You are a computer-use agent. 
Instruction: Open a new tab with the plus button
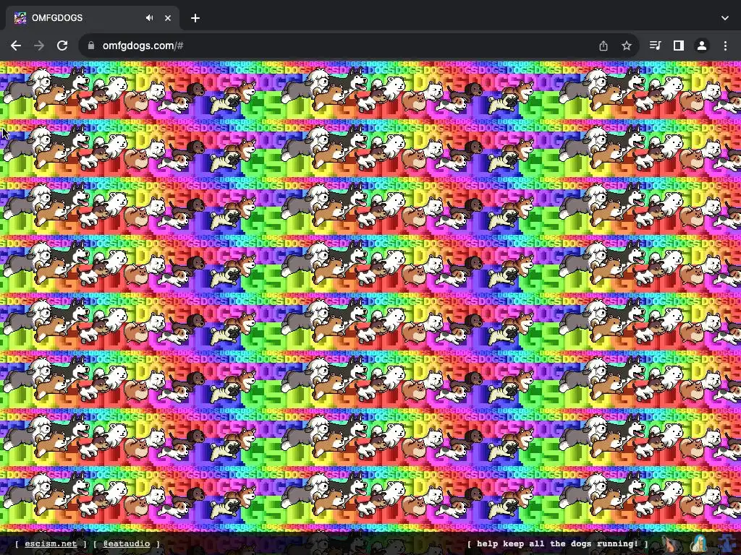tap(195, 18)
